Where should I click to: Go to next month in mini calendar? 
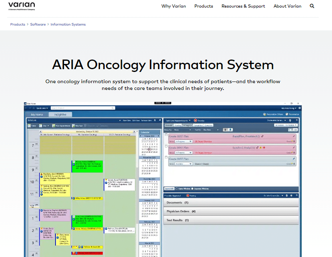(159, 136)
